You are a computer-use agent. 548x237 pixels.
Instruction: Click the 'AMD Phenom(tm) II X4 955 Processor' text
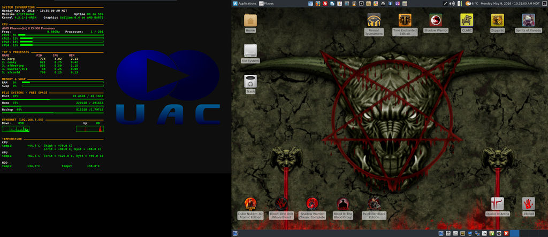point(28,28)
